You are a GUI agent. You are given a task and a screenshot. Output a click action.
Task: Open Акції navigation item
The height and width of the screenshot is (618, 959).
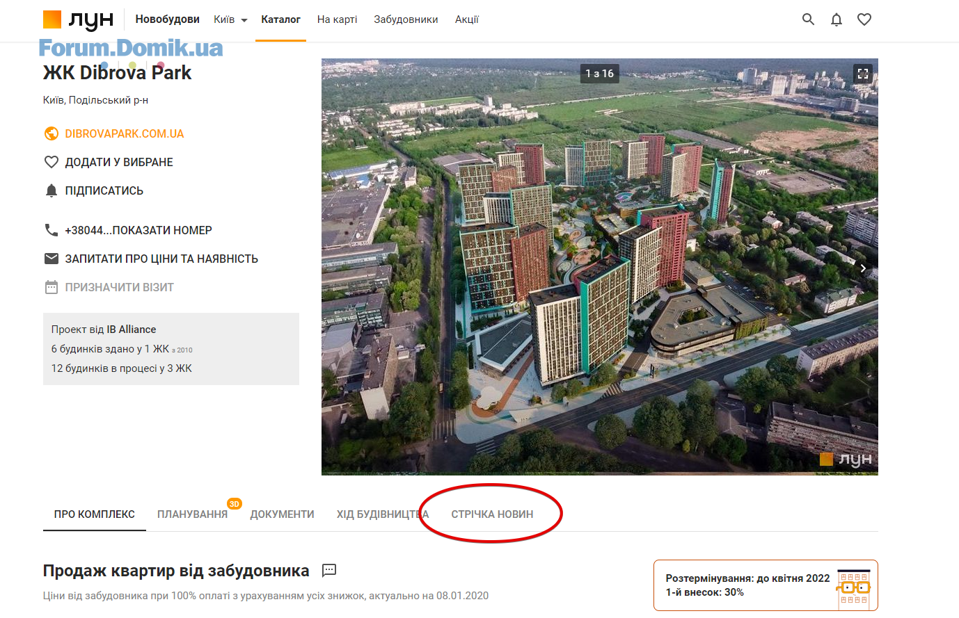click(x=467, y=19)
